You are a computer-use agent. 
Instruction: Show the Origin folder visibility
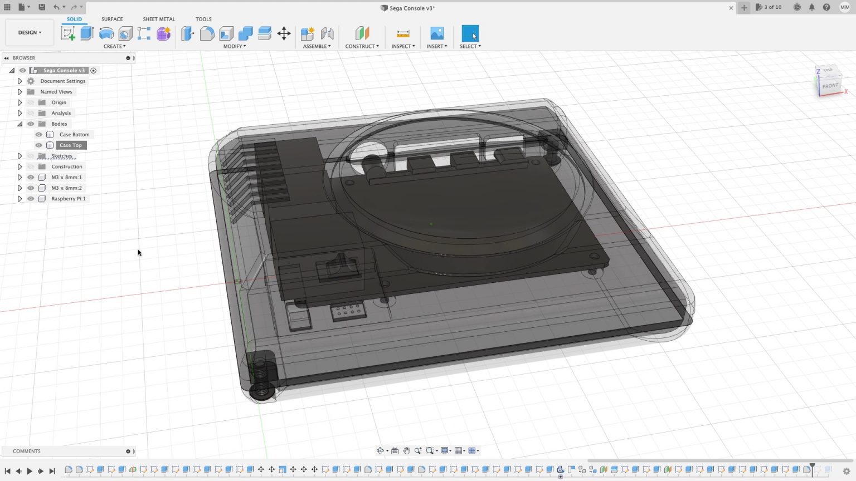(x=31, y=102)
